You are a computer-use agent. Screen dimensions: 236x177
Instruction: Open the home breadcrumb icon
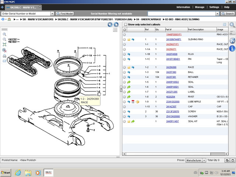(9, 19)
